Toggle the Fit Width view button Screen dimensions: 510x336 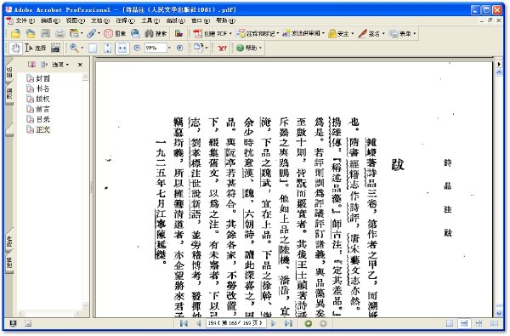(122, 48)
